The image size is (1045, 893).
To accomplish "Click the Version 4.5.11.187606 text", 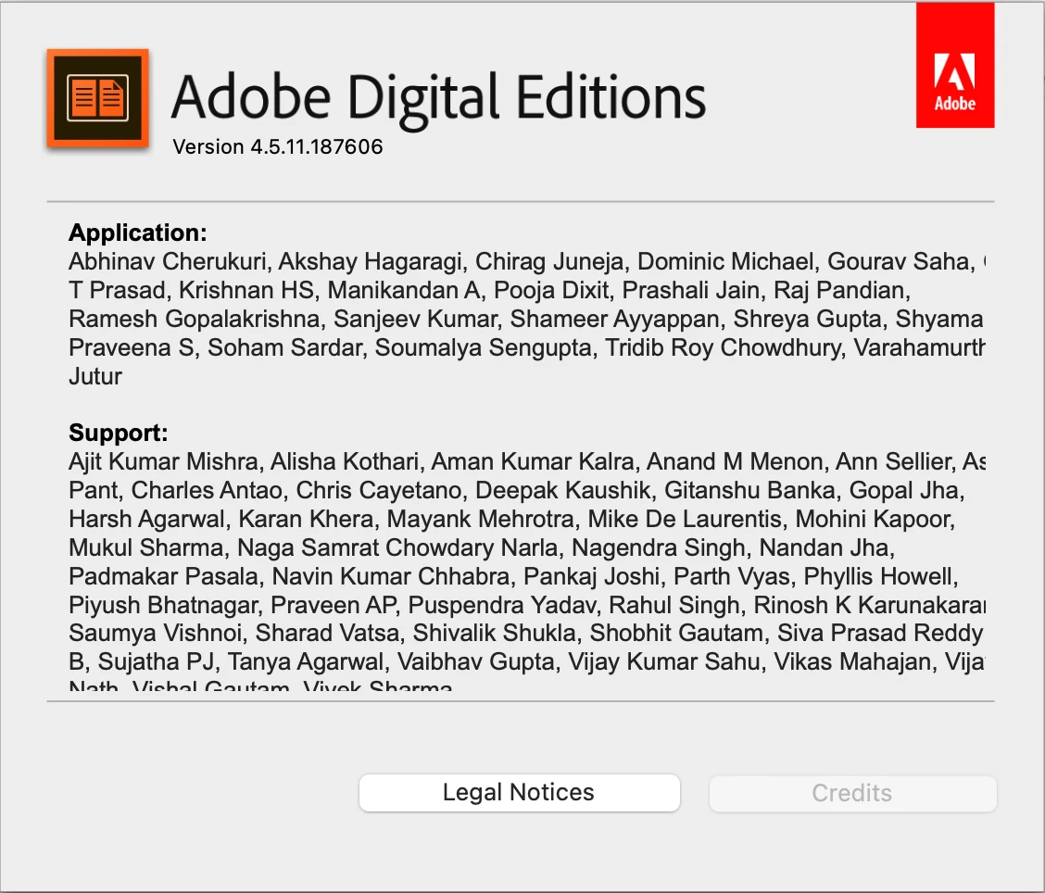I will (x=278, y=146).
